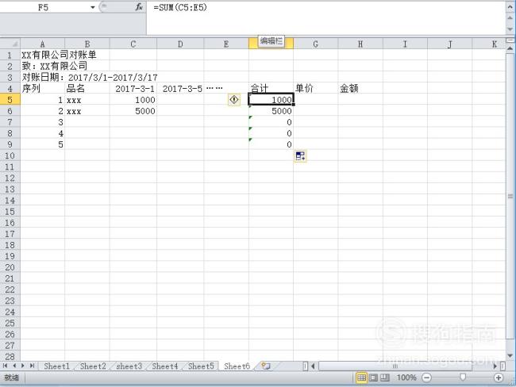This screenshot has height=387, width=516.
Task: Switch to Normal view icon
Action: point(361,377)
